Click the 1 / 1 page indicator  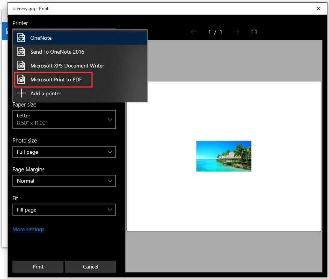[x=215, y=32]
